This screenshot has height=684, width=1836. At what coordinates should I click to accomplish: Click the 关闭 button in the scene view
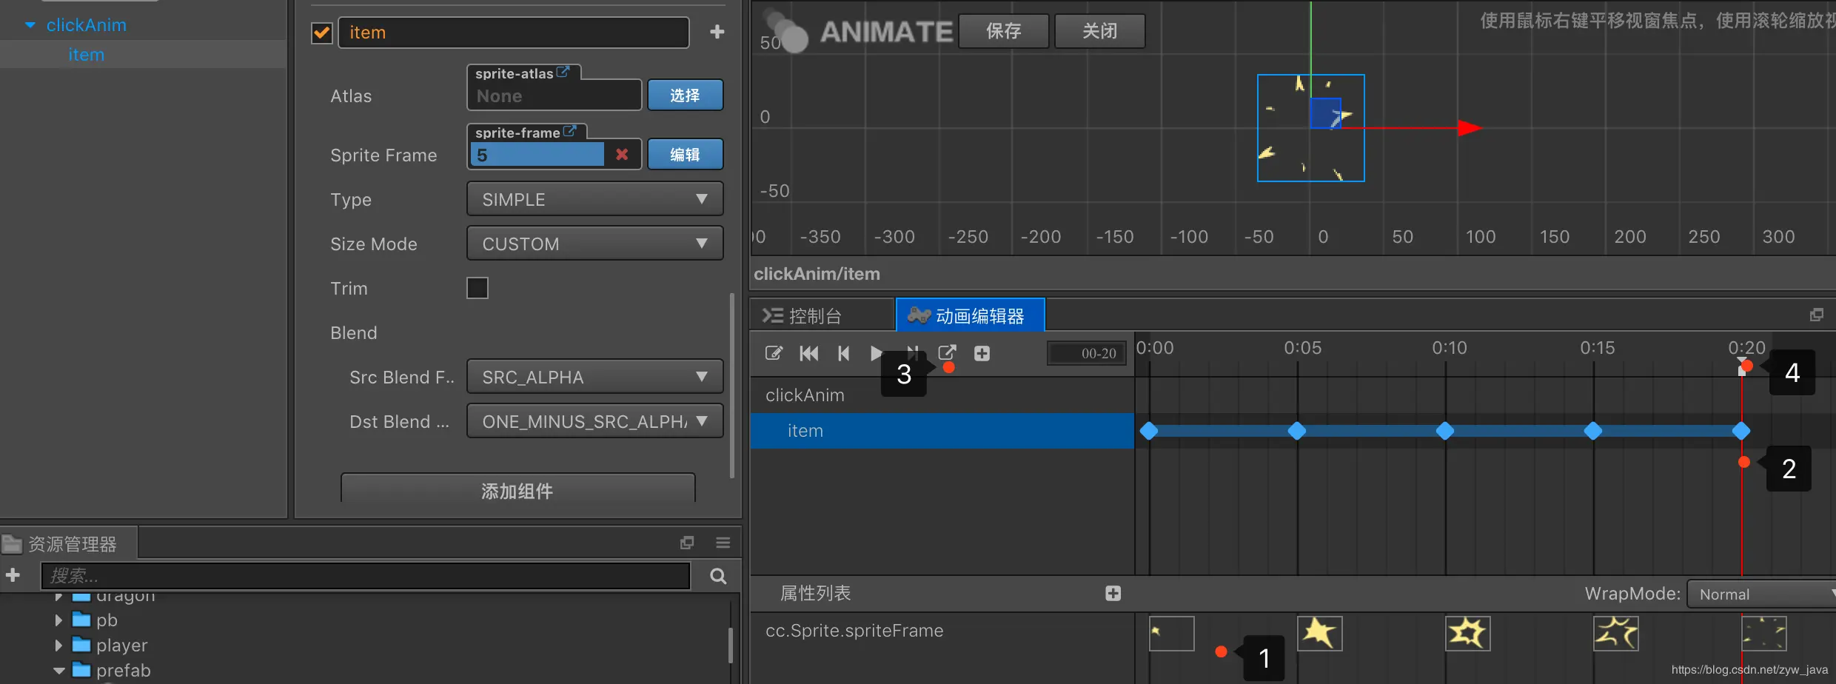(x=1100, y=31)
